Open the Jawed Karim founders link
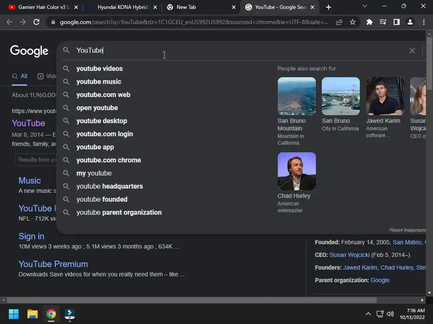The width and height of the screenshot is (433, 324). click(360, 267)
